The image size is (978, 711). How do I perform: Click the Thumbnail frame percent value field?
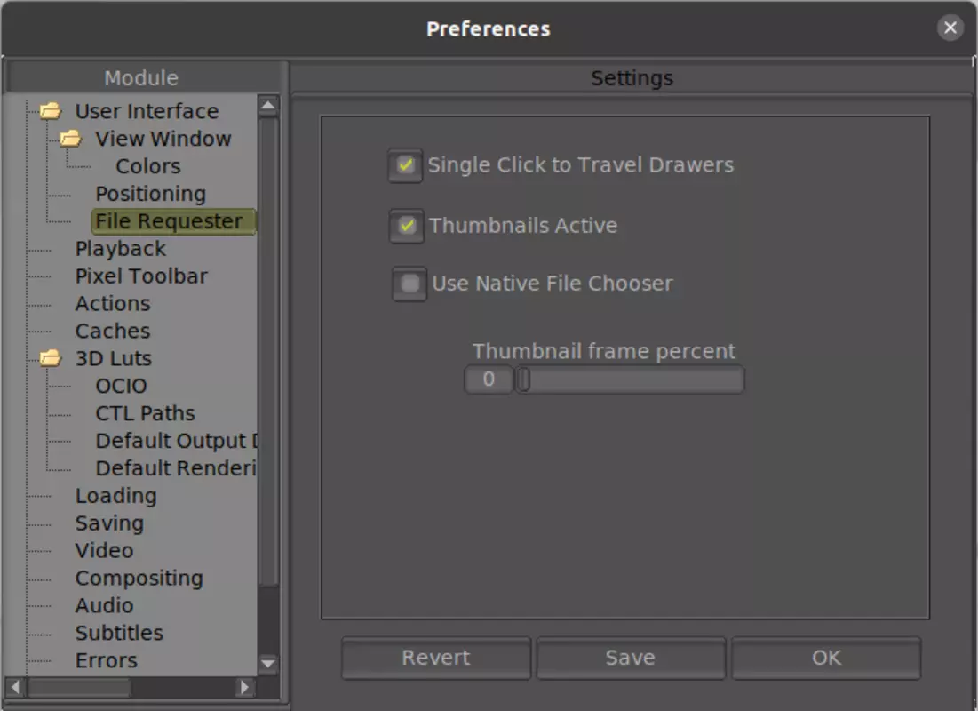[489, 379]
